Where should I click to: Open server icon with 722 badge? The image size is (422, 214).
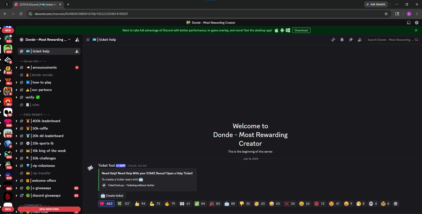click(x=8, y=165)
